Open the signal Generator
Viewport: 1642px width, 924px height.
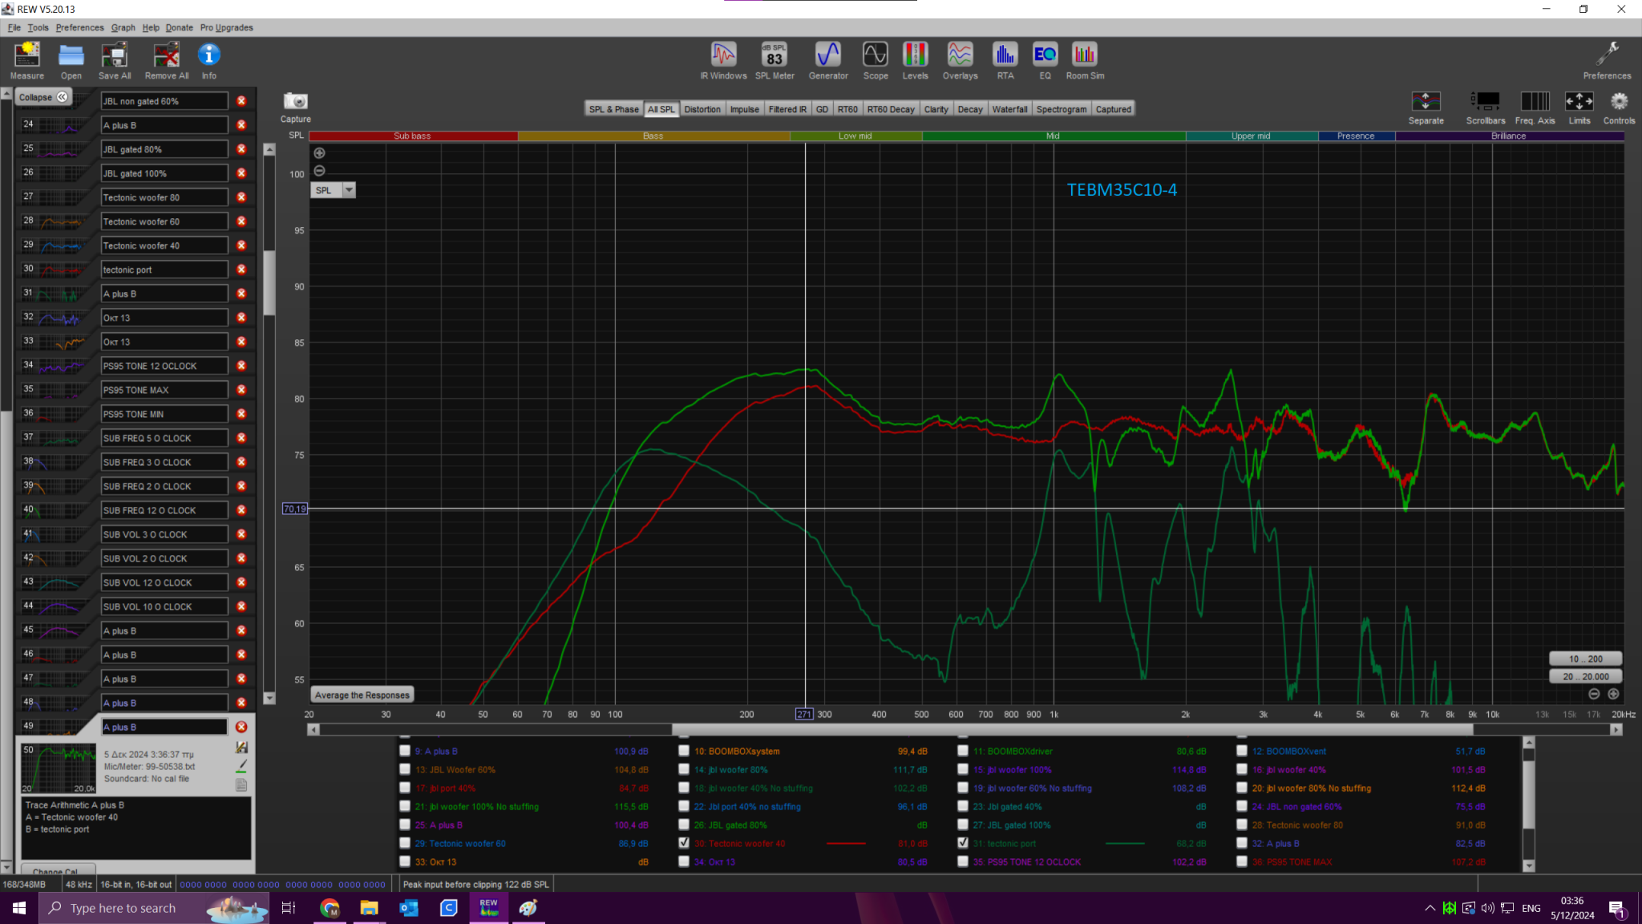pos(828,61)
